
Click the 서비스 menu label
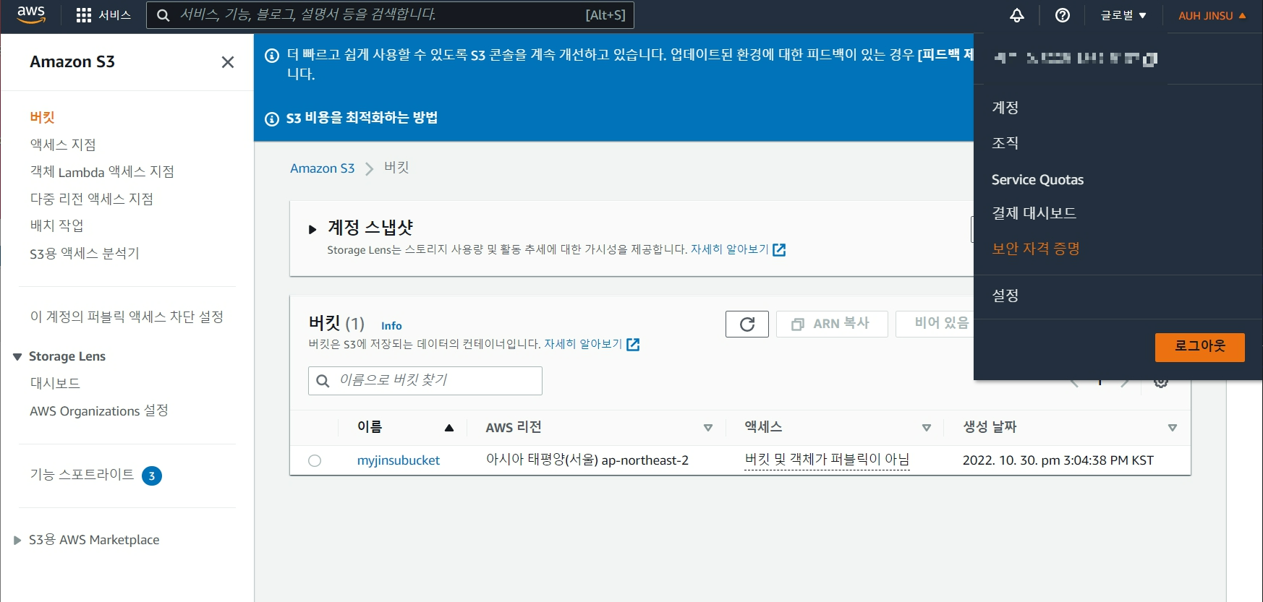pos(114,15)
